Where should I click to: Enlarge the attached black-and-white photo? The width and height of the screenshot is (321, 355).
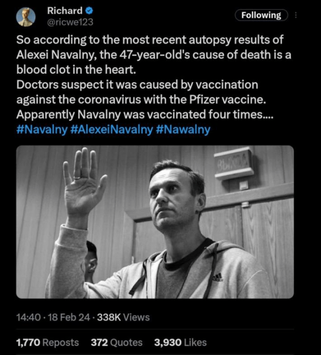coord(155,222)
